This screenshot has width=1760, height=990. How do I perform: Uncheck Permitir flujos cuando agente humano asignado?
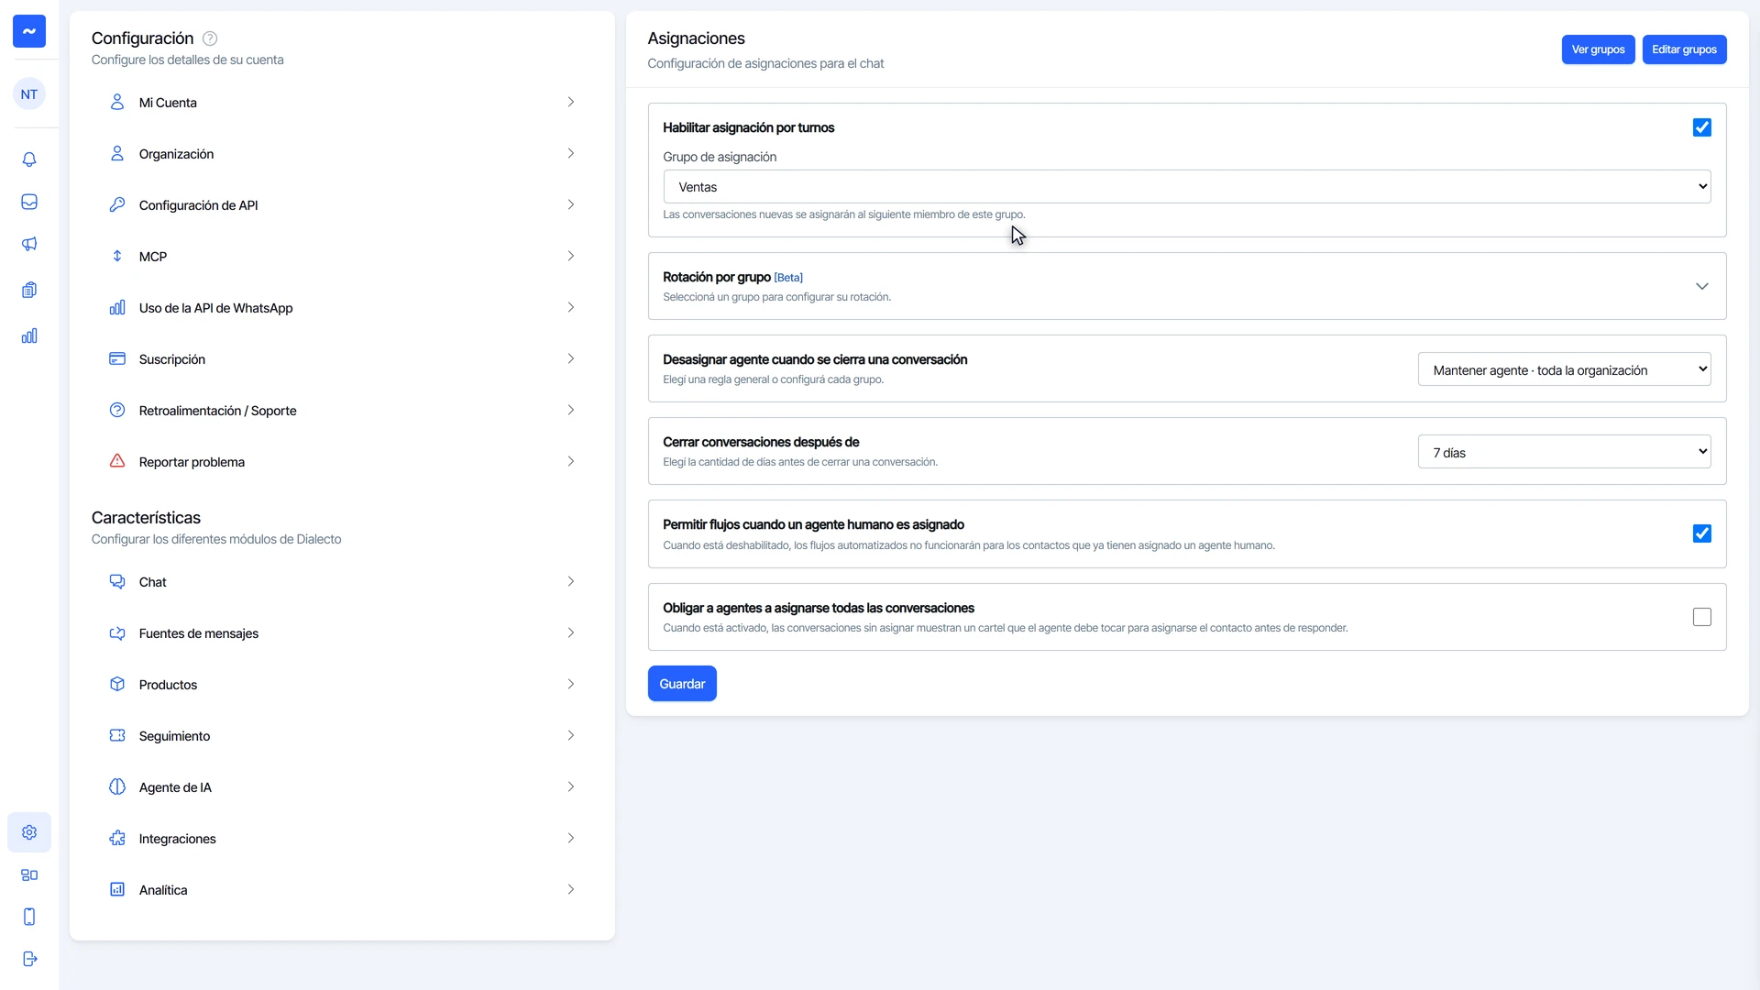(x=1702, y=533)
